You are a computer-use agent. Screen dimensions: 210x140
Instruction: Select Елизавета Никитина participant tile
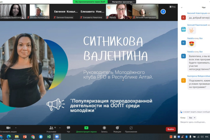tap(92, 12)
